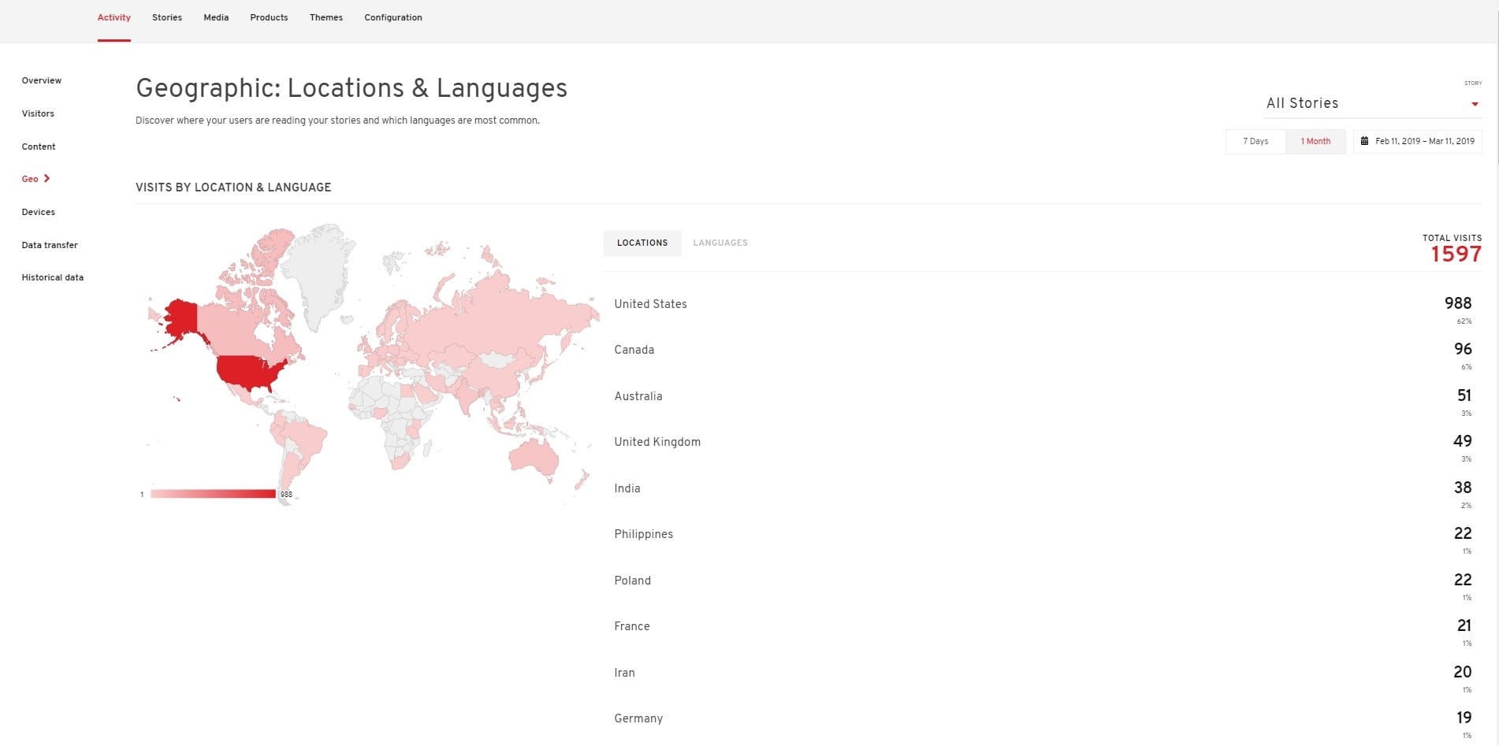This screenshot has height=746, width=1499.
Task: Click the Visits by Location & Language heading
Action: tap(233, 187)
